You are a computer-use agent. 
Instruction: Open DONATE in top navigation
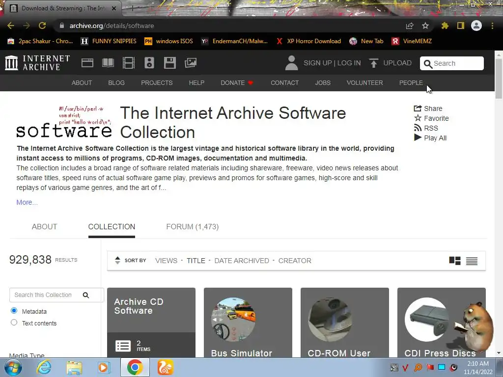[x=237, y=82]
